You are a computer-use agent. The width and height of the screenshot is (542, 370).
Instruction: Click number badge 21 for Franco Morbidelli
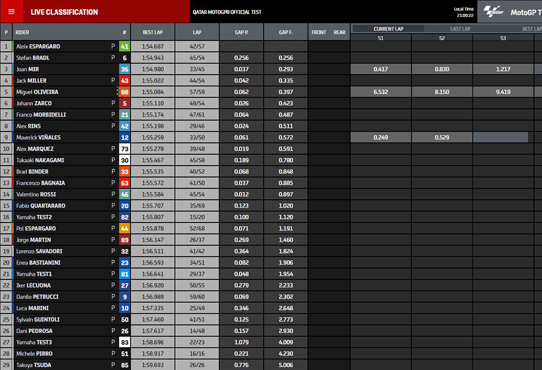[x=124, y=114]
